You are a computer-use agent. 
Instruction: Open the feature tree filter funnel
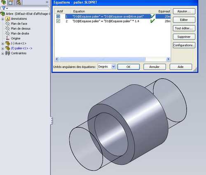coord(4,8)
